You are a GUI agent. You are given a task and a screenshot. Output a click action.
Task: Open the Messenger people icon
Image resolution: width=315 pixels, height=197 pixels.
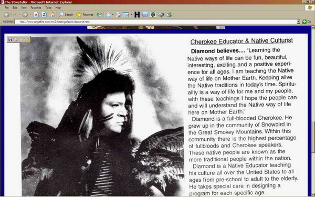(169, 15)
